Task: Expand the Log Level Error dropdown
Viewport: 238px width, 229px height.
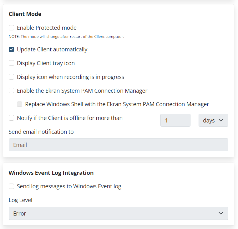Action: (x=118, y=213)
